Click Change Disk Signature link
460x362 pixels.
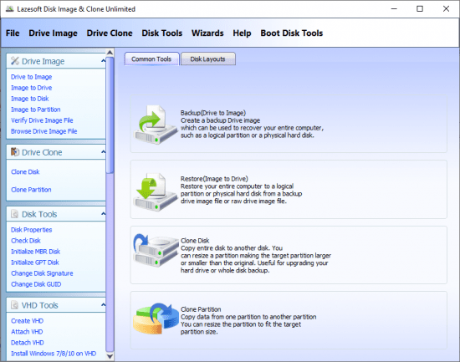pos(42,273)
